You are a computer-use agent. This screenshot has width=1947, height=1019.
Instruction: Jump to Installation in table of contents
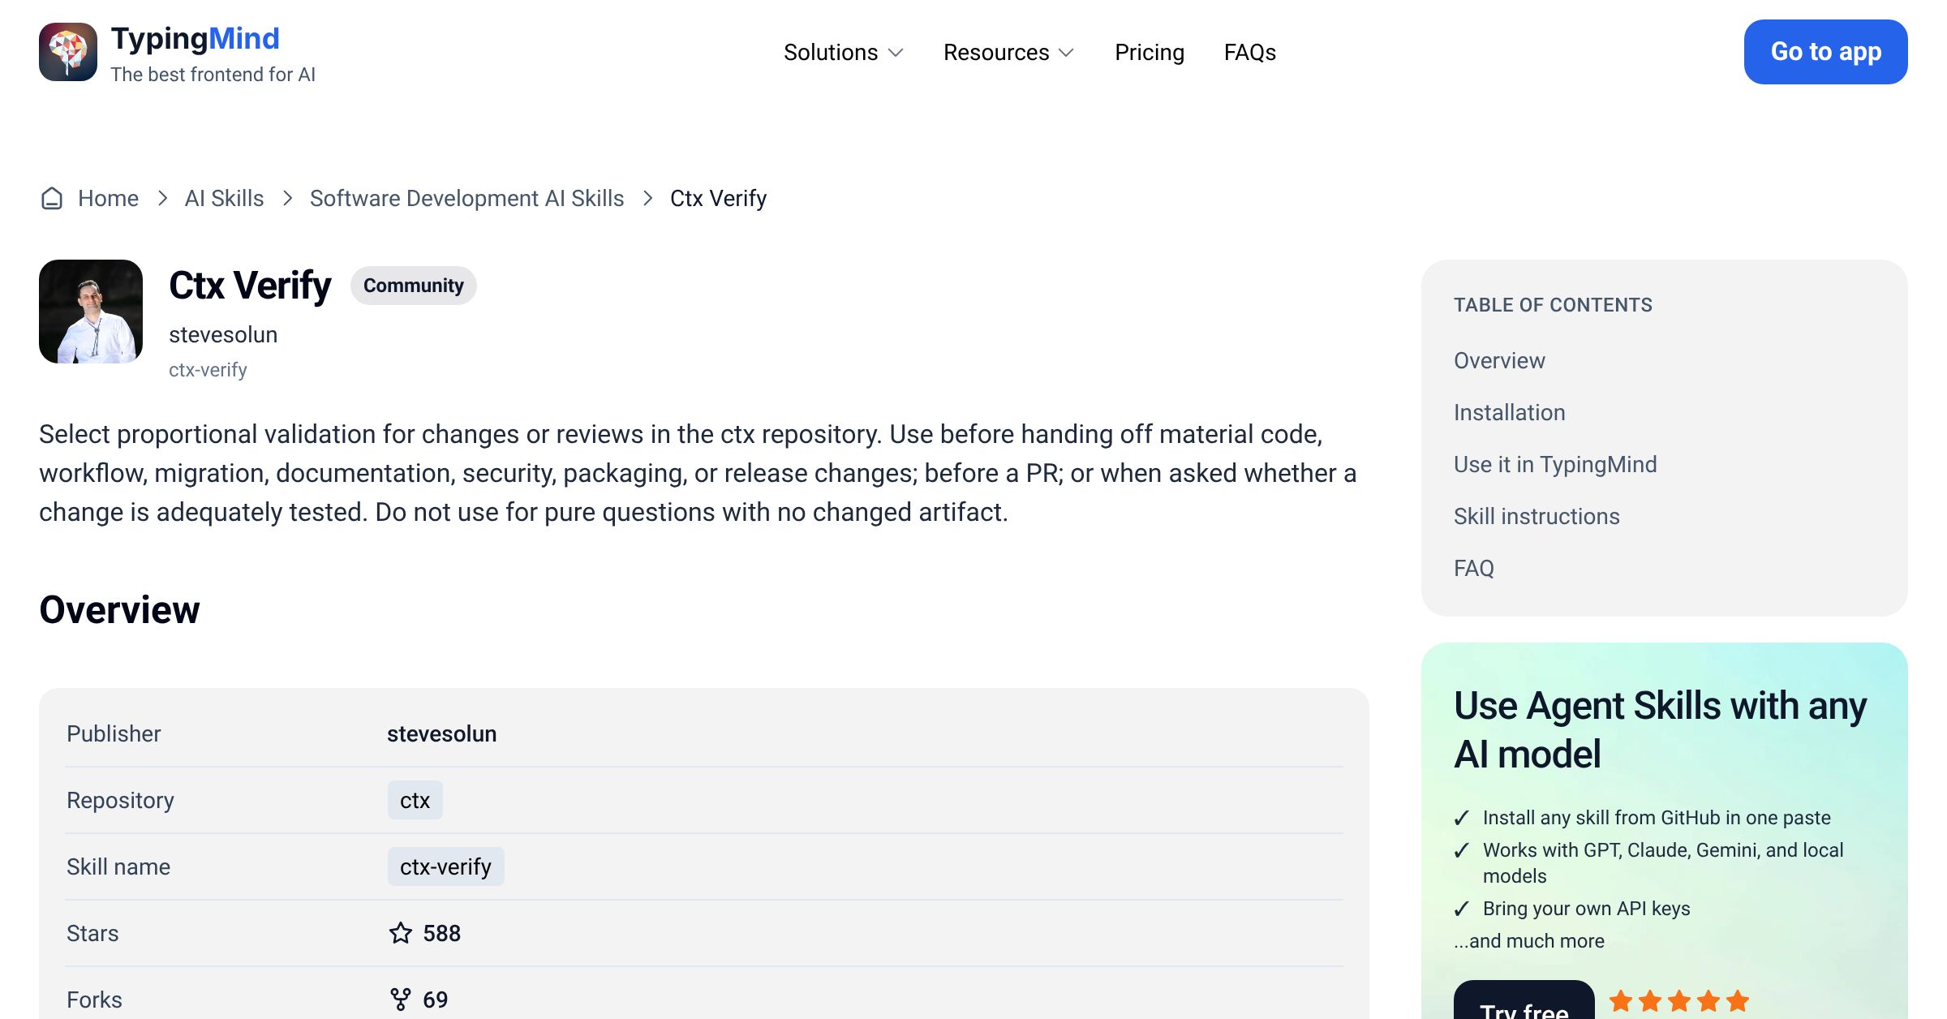click(1509, 412)
